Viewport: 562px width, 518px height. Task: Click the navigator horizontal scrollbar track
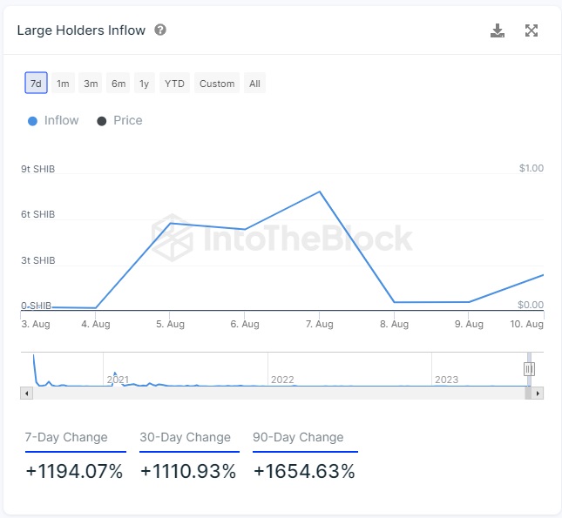(x=279, y=394)
